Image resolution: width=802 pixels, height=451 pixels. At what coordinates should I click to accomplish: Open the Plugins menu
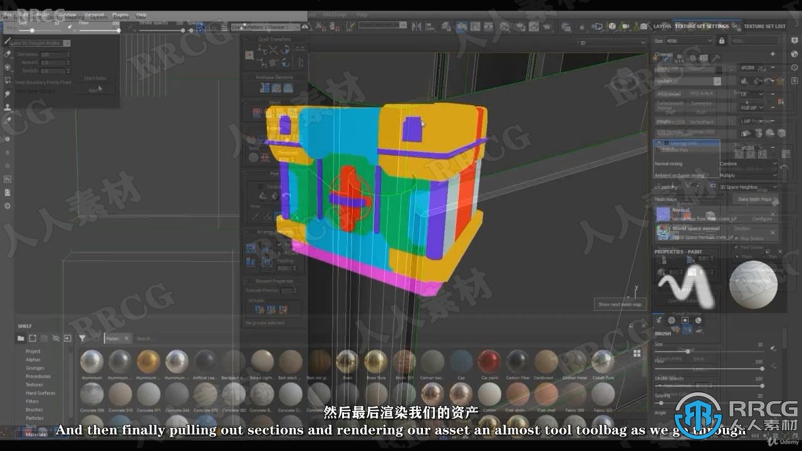click(x=120, y=14)
